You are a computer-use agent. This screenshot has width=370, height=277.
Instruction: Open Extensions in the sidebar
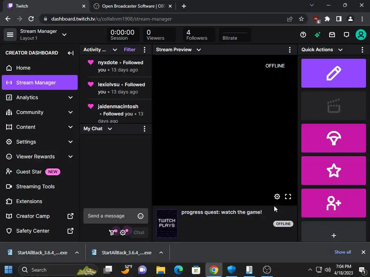tap(40, 201)
